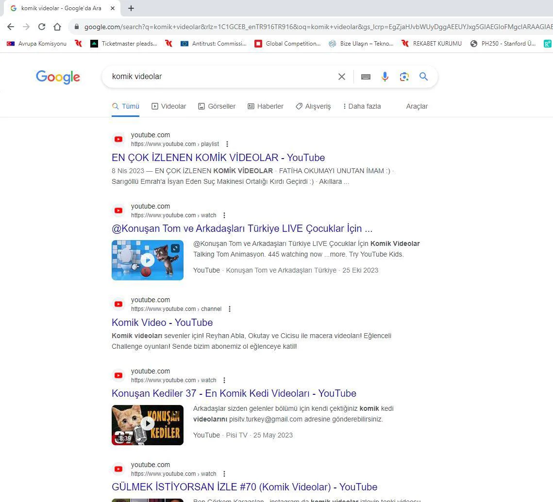Open Google Lens image search icon

click(x=404, y=77)
